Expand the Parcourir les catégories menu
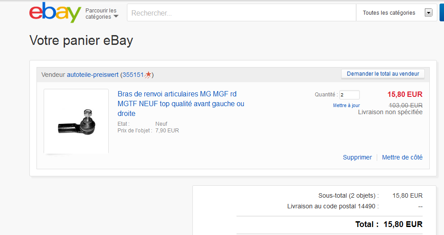 [x=102, y=14]
